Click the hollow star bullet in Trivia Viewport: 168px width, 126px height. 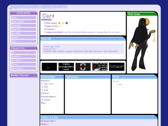[117, 84]
